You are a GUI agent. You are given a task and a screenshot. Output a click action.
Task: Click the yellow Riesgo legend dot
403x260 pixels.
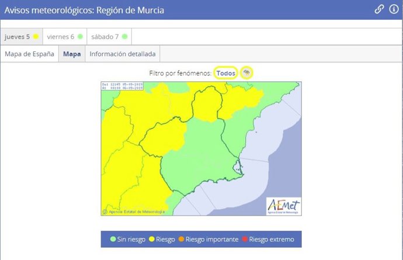(x=152, y=239)
